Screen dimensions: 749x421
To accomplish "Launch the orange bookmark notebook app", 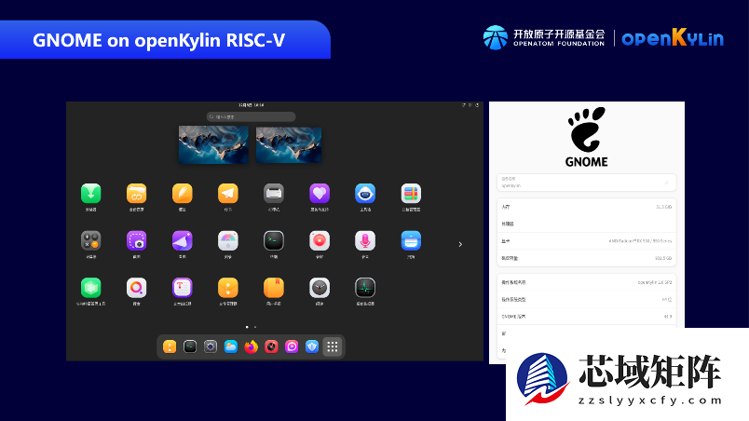I will pyautogui.click(x=274, y=288).
